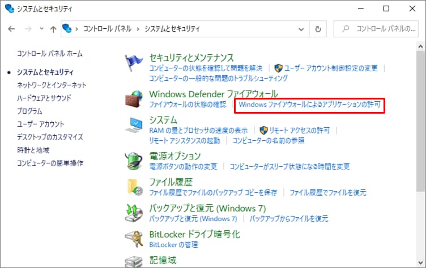
Task: Open コンピューターの一般的な問題のトラブルシューティング
Action: coord(219,79)
